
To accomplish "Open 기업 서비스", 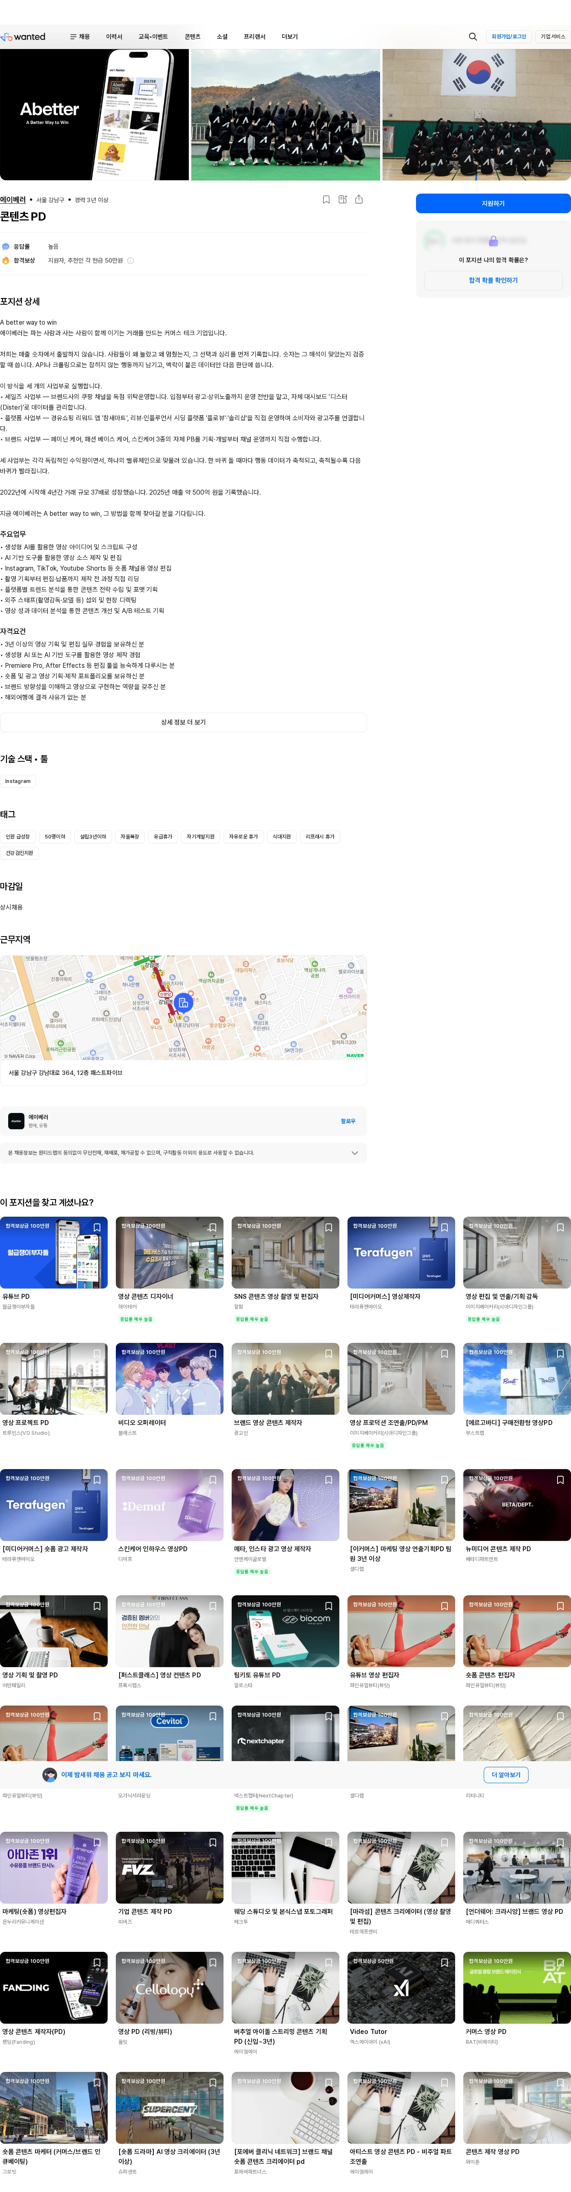I will coord(552,37).
